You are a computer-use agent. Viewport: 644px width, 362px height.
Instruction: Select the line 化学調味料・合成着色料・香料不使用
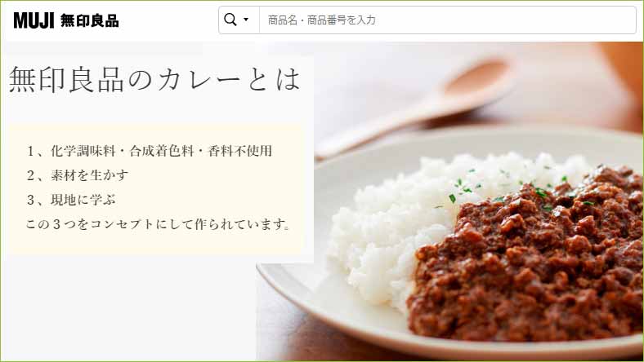coord(162,151)
